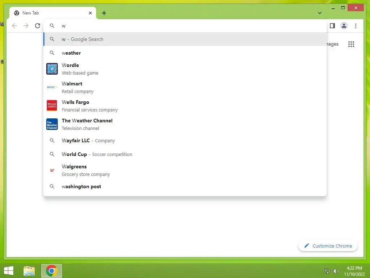Choose the 'weather' search suggestion

click(185, 53)
